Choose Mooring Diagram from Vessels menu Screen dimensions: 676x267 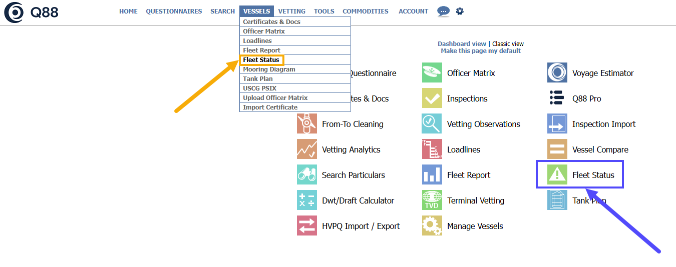tap(269, 69)
